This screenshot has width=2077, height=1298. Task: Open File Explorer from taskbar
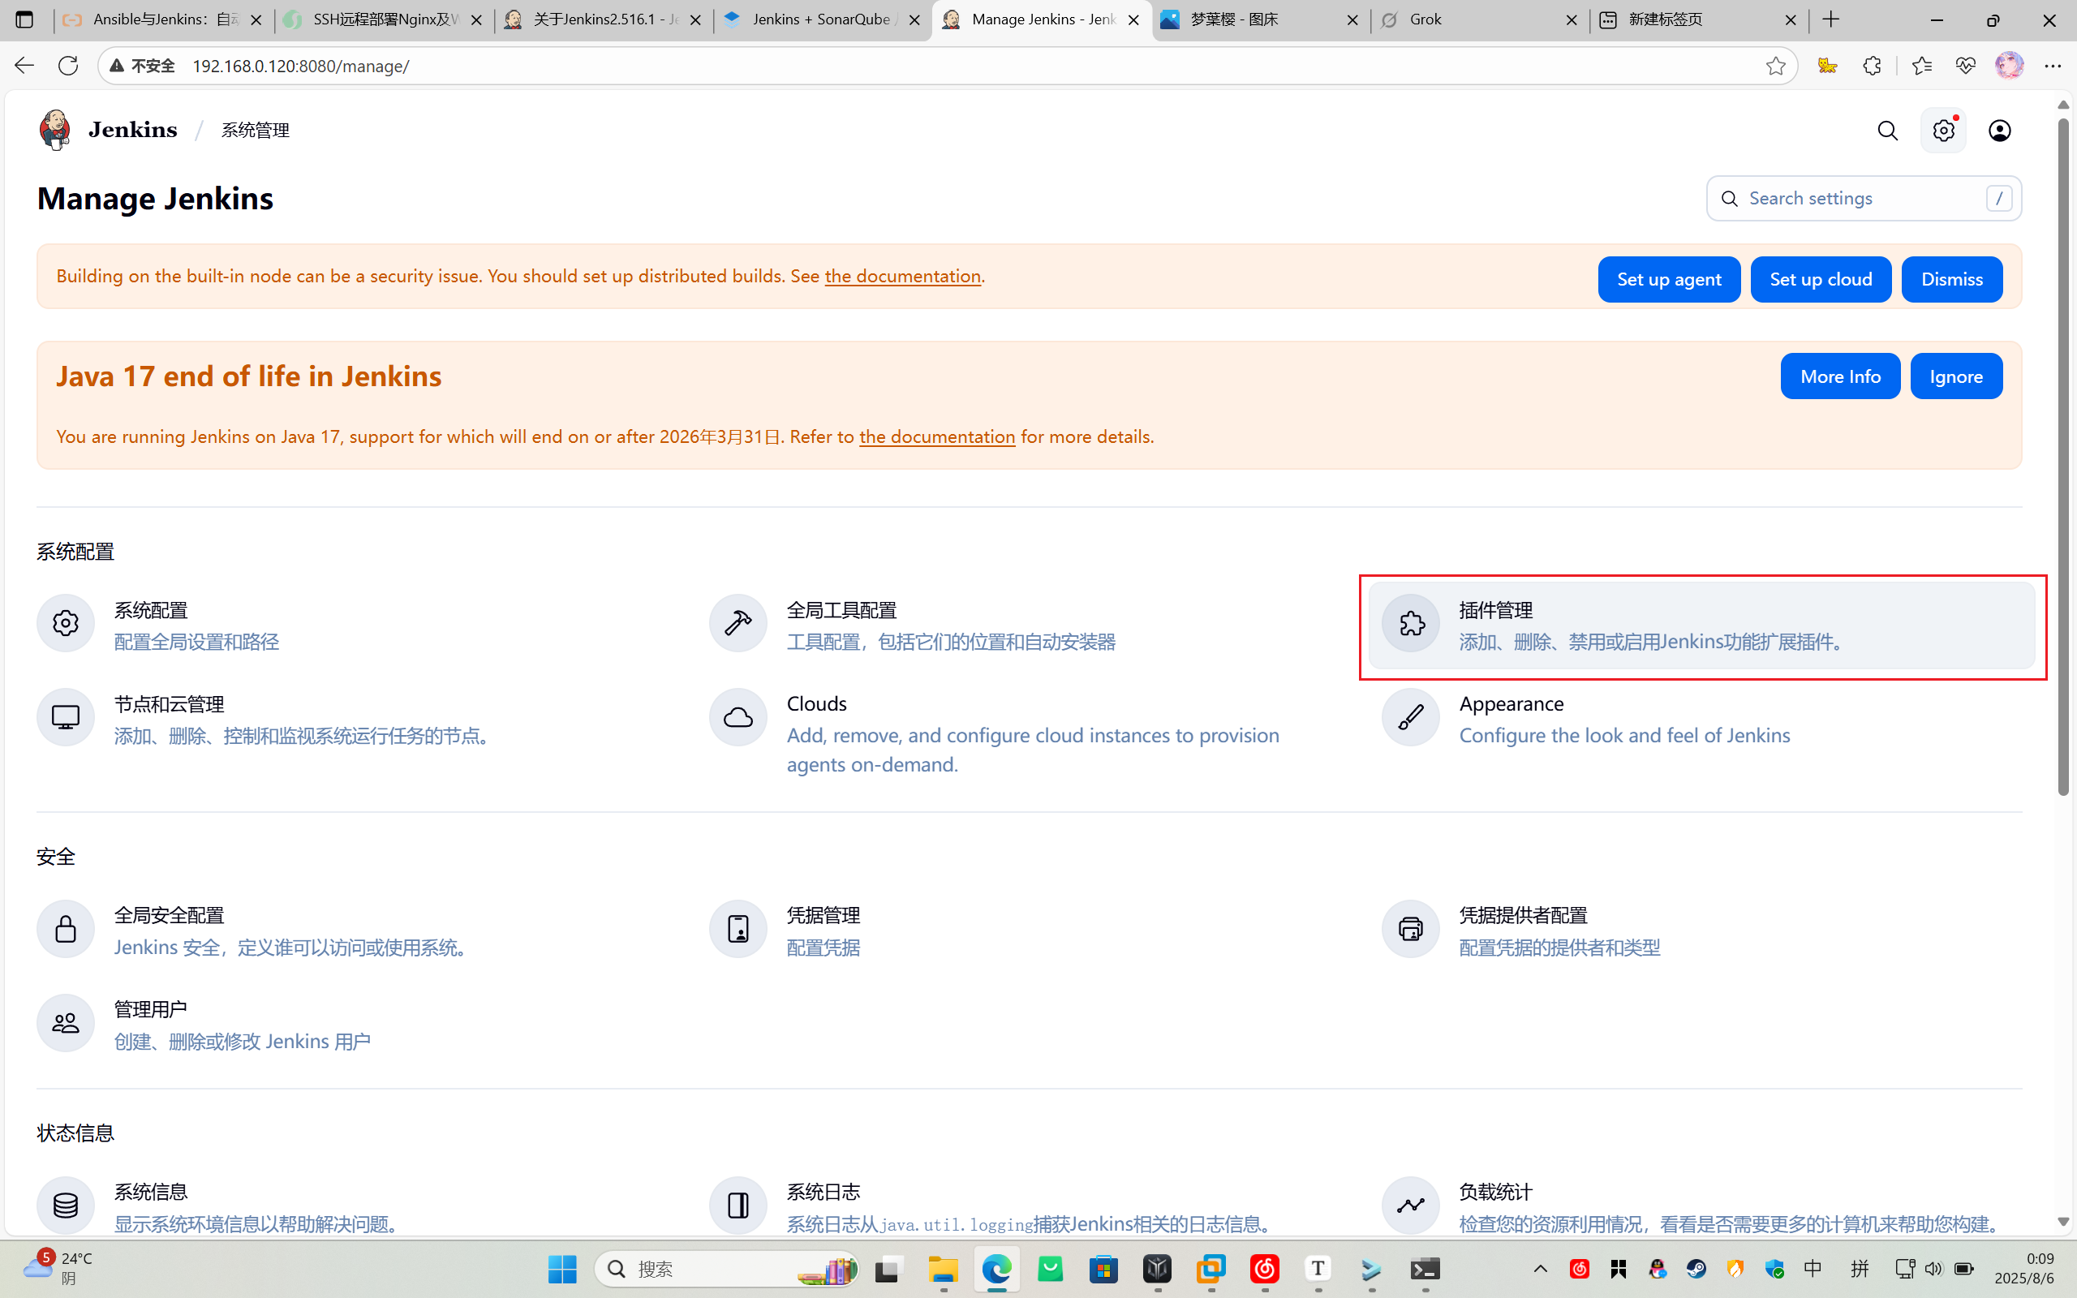tap(943, 1269)
